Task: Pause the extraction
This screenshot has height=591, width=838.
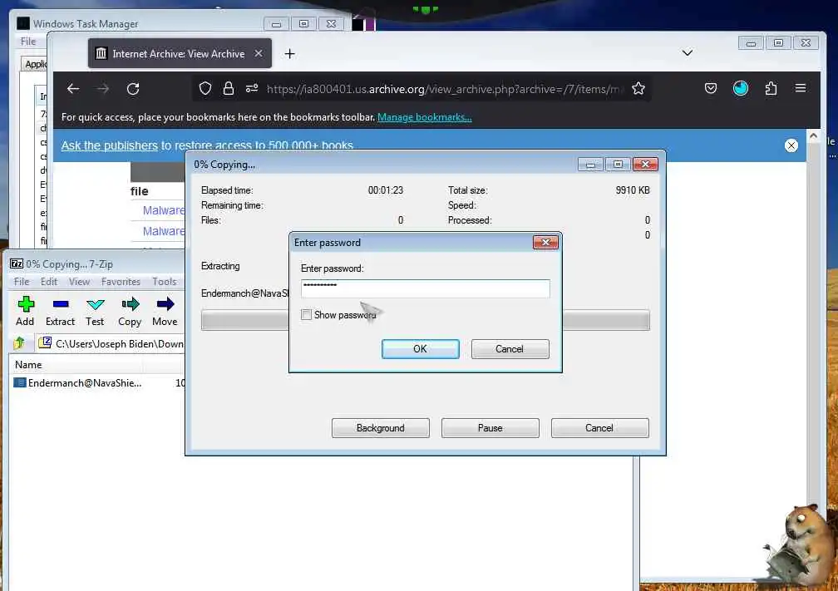Action: coord(490,428)
